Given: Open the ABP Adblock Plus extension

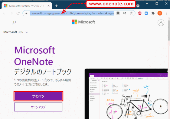Looking at the screenshot, I should (140, 13).
